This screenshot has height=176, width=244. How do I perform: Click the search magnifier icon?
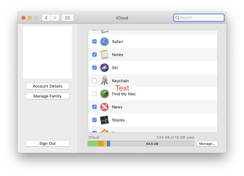point(177,18)
